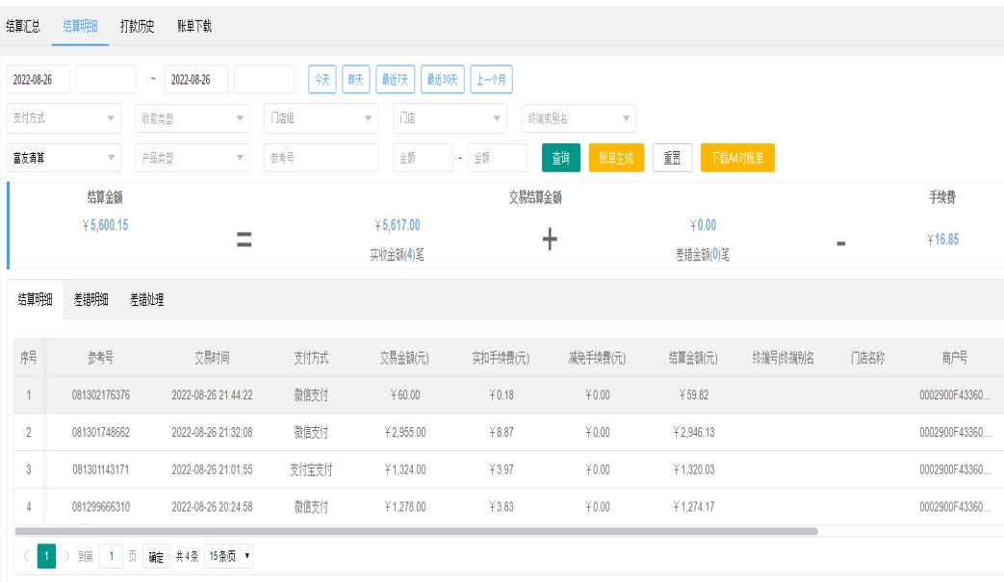This screenshot has height=582, width=1004.
Task: Click the 下载A4对账单 button
Action: 737,158
